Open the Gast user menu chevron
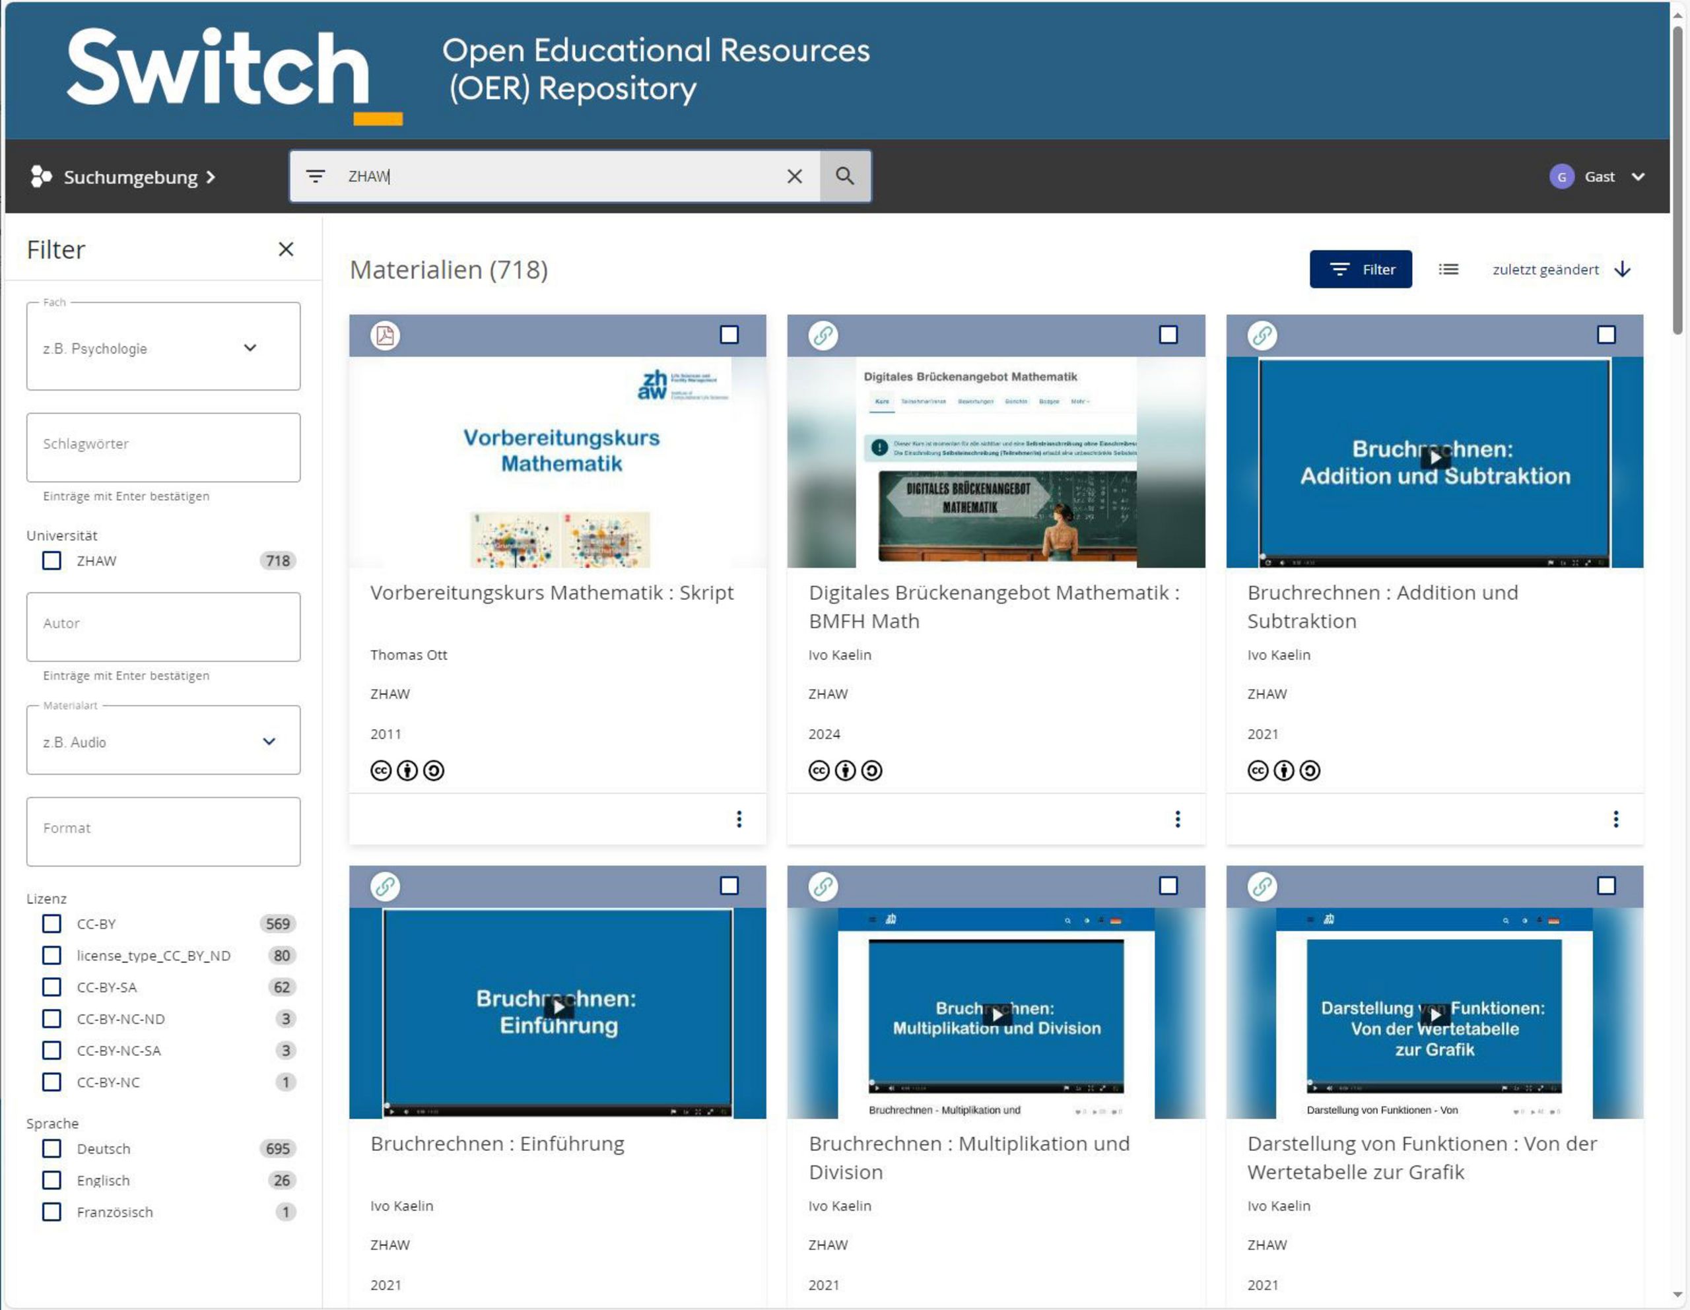 click(x=1638, y=176)
